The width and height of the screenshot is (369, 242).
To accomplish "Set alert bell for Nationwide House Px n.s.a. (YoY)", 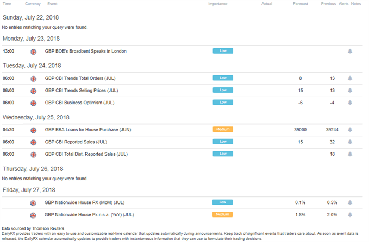I will [x=350, y=215].
